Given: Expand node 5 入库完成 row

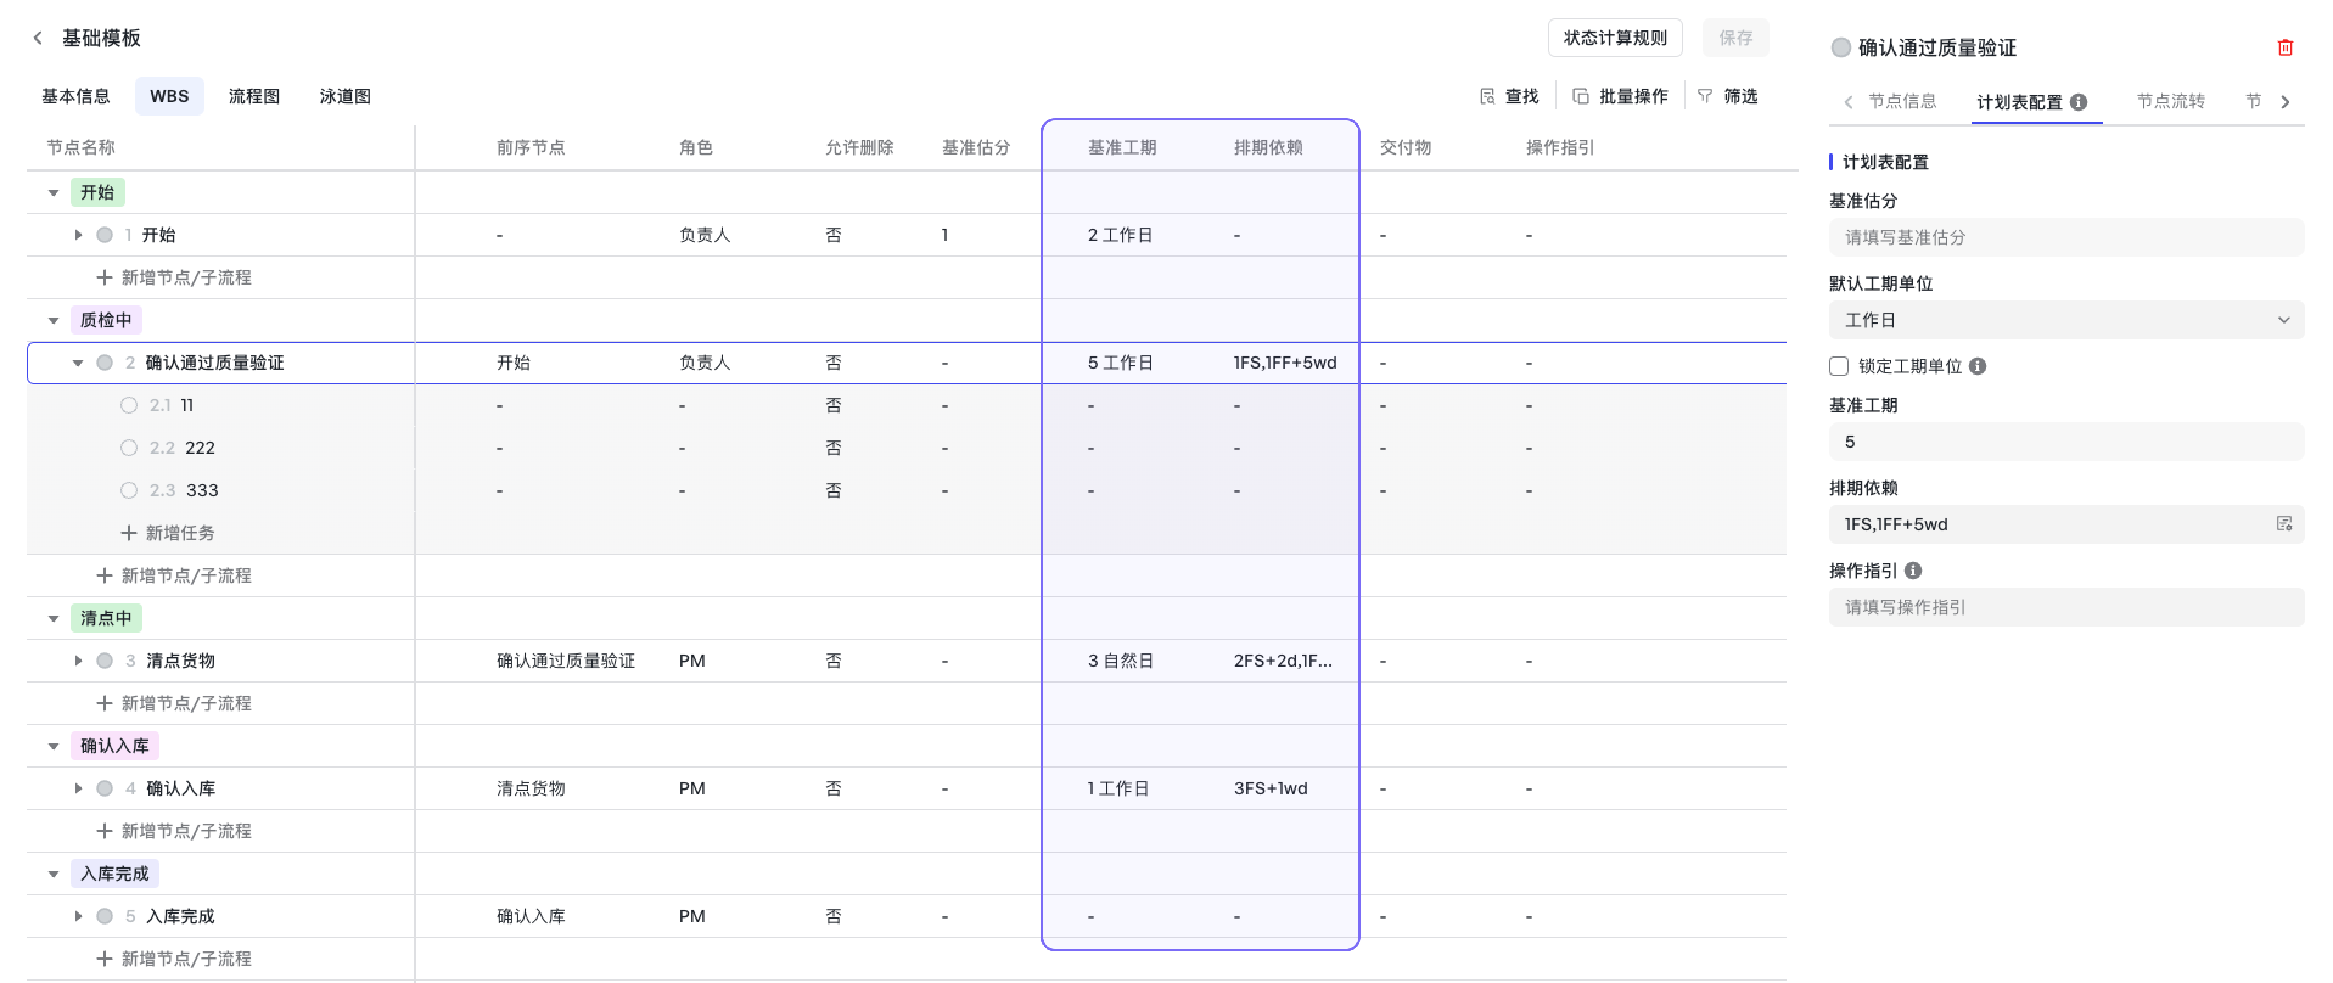Looking at the screenshot, I should tap(78, 916).
